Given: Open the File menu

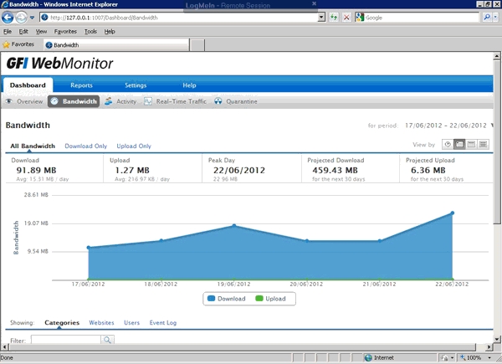Looking at the screenshot, I should [x=8, y=31].
